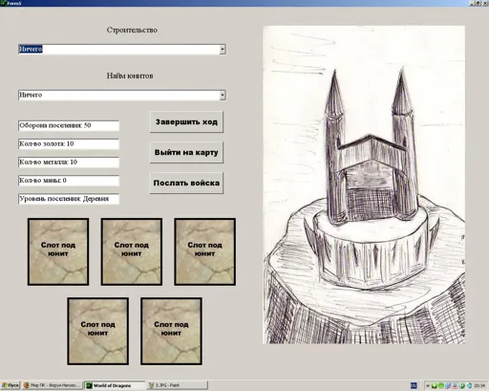Switch to the Мир ПК browser taskbar item

(52, 385)
